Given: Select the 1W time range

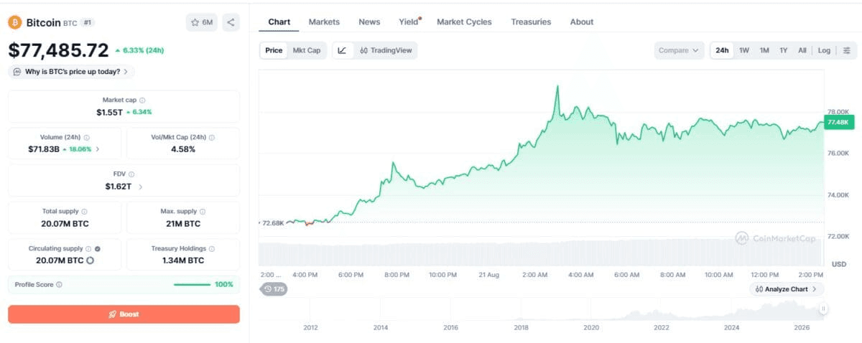Looking at the screenshot, I should [x=744, y=50].
